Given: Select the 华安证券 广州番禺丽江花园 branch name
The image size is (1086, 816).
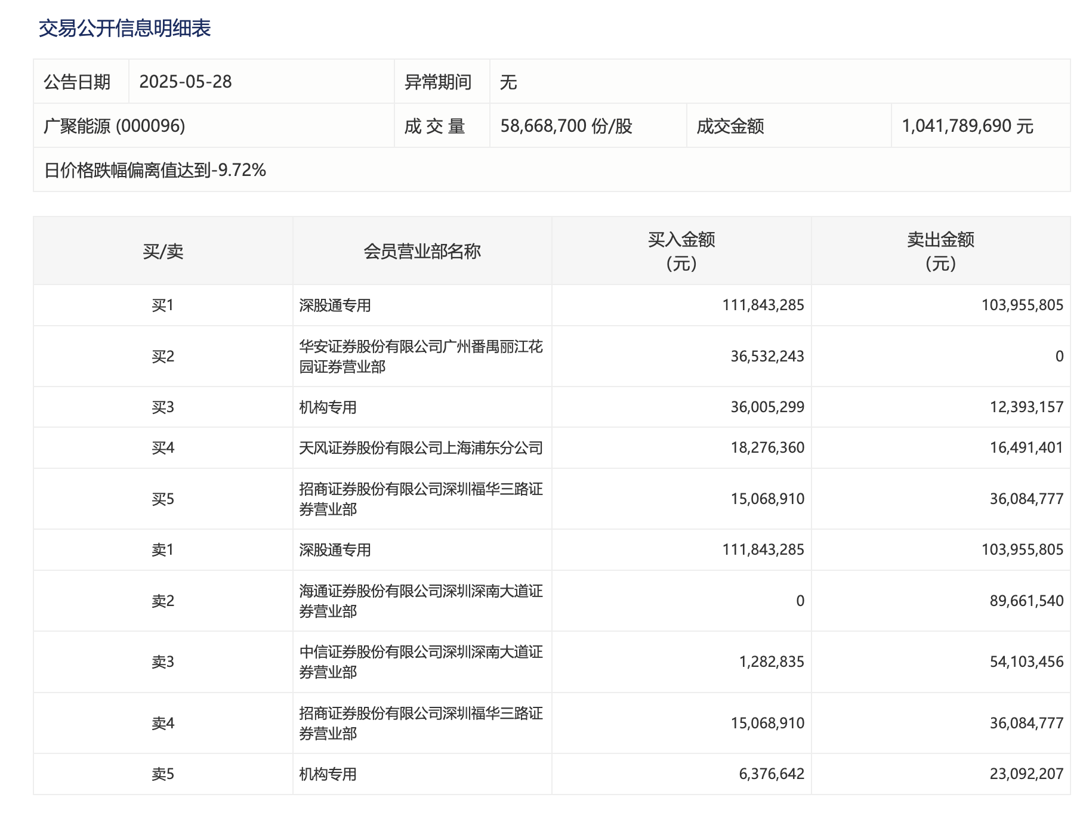Looking at the screenshot, I should point(420,356).
